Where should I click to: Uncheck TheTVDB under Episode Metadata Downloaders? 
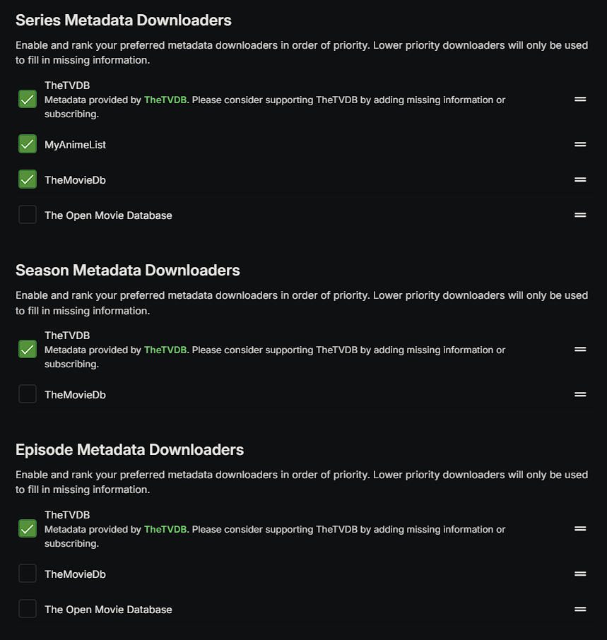(28, 528)
